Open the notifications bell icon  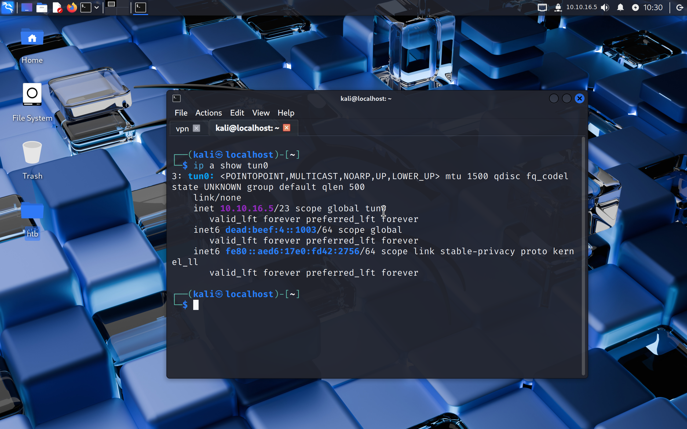(620, 8)
